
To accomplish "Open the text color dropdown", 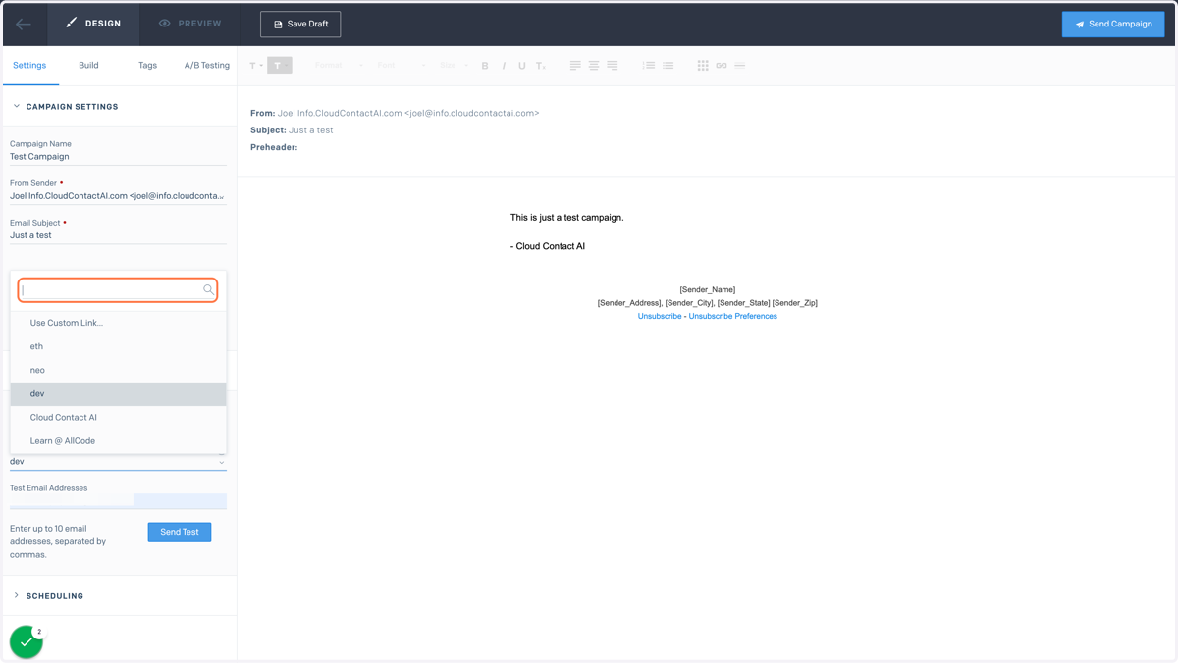I will point(255,66).
